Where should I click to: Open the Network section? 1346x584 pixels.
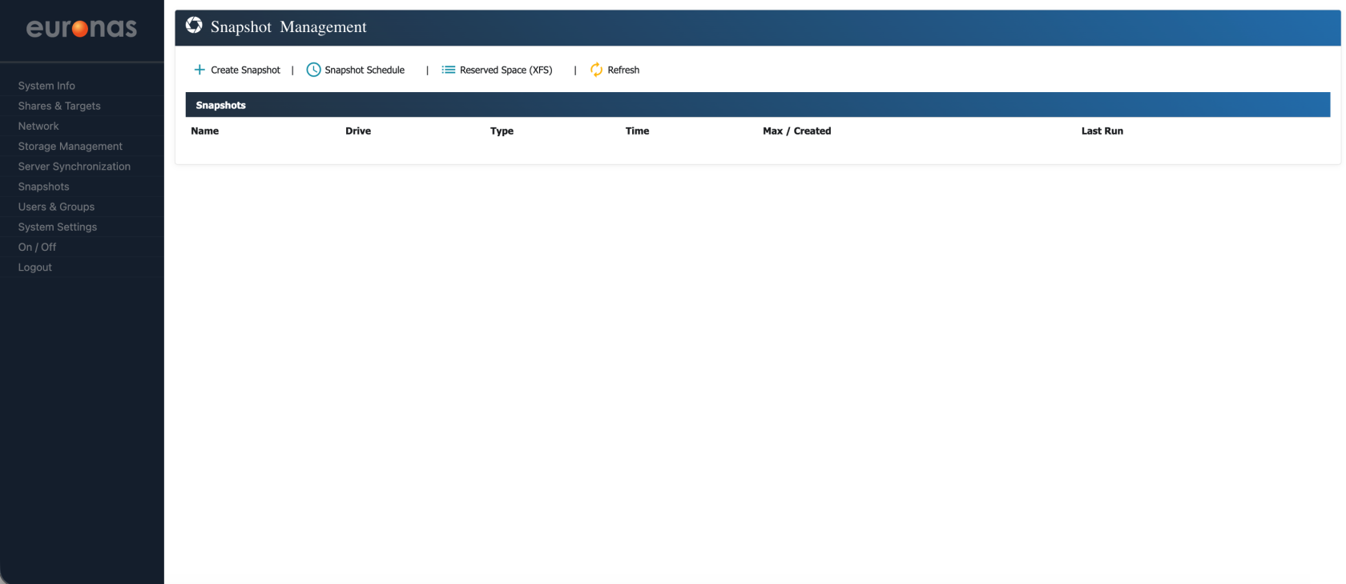pos(38,126)
